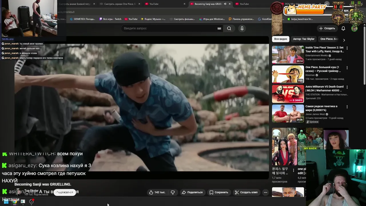
Task: Dislike the video
Action: pyautogui.click(x=173, y=192)
